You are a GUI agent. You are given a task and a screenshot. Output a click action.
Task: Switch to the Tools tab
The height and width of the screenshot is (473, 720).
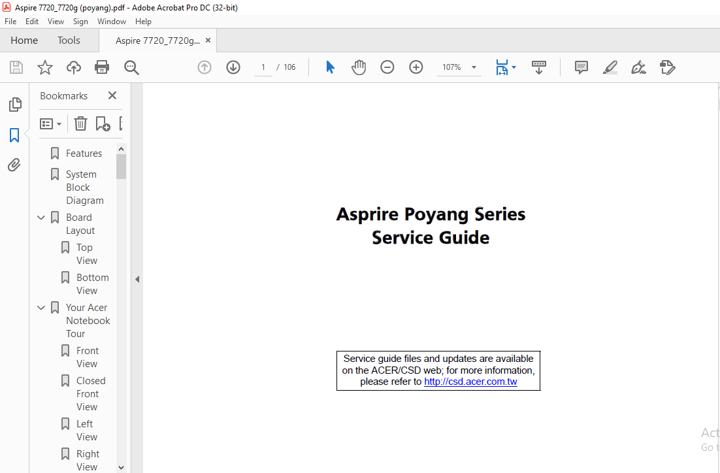point(69,41)
